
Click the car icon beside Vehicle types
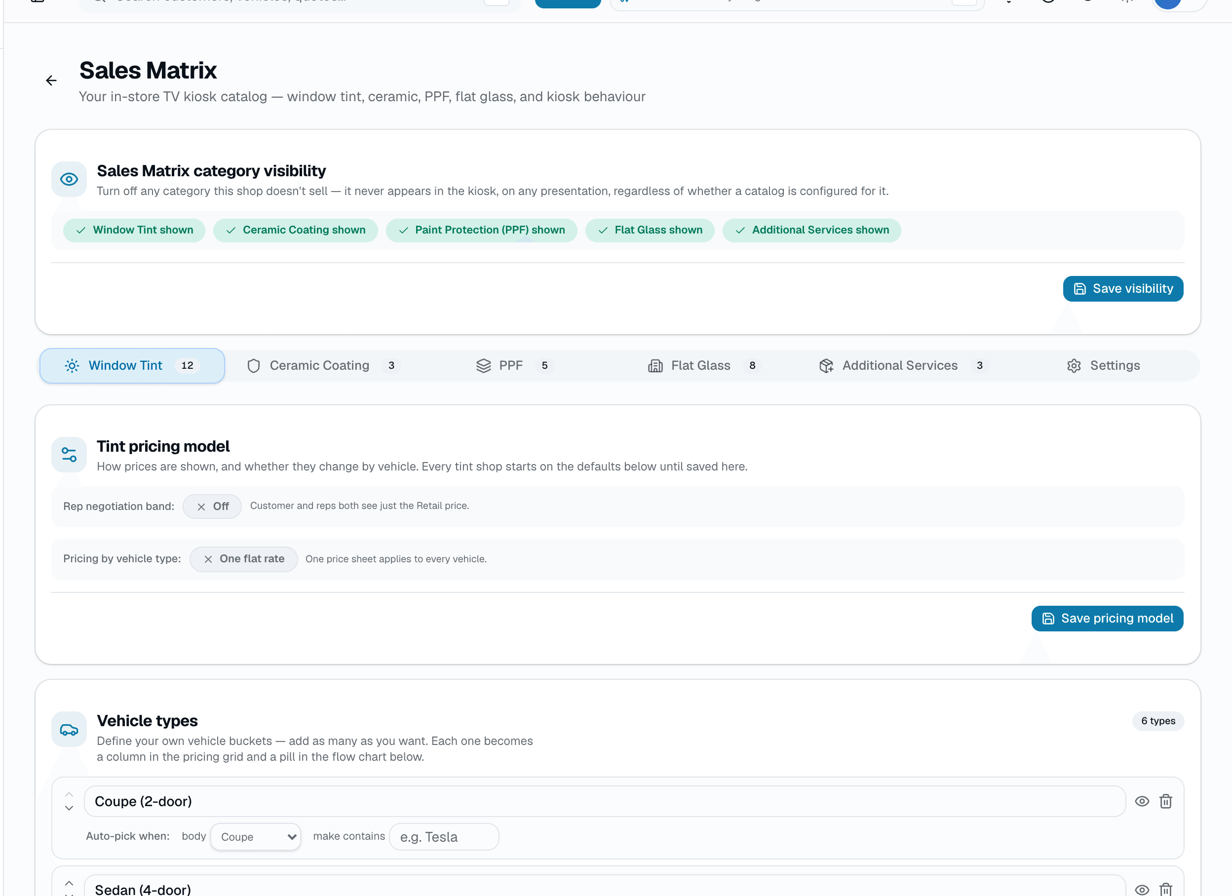[x=69, y=729]
